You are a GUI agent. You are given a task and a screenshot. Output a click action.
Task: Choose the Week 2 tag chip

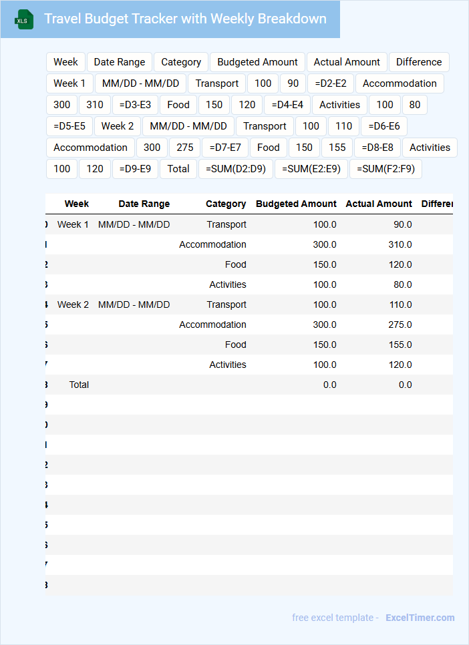point(118,126)
